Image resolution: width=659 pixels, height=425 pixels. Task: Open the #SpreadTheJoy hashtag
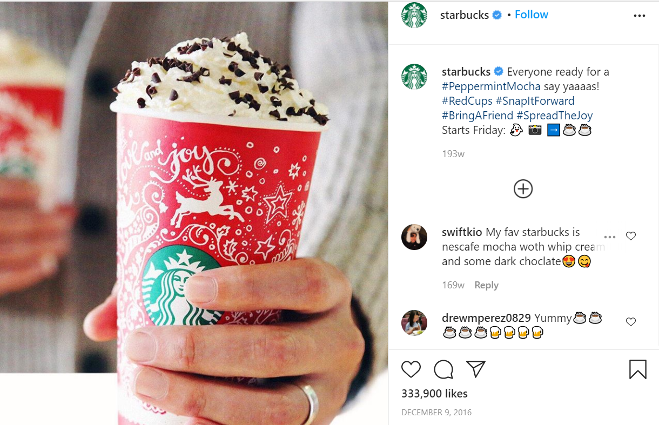pos(555,116)
